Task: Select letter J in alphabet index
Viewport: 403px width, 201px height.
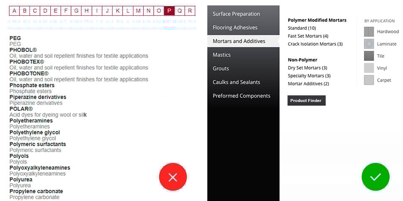Action: (107, 11)
